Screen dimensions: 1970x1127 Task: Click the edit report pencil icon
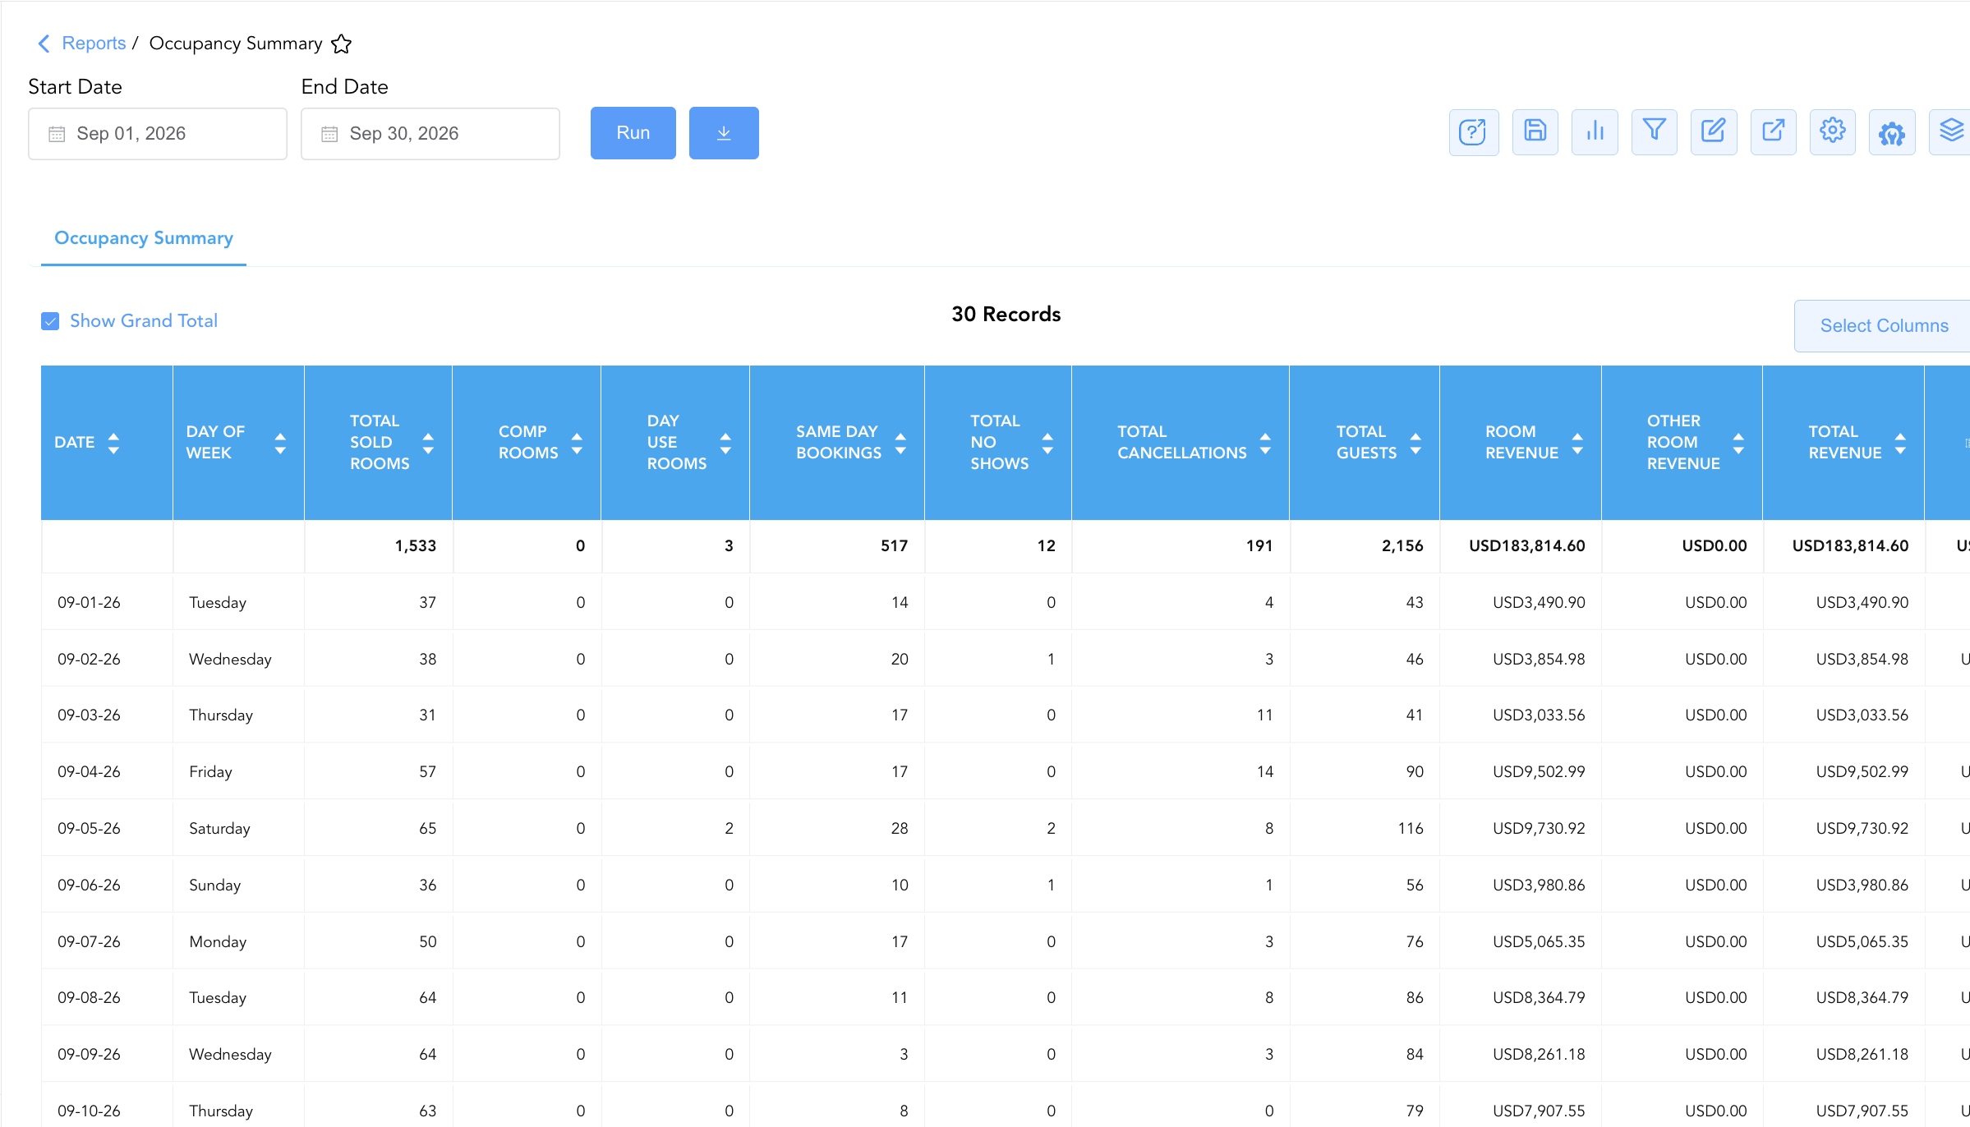coord(1714,132)
